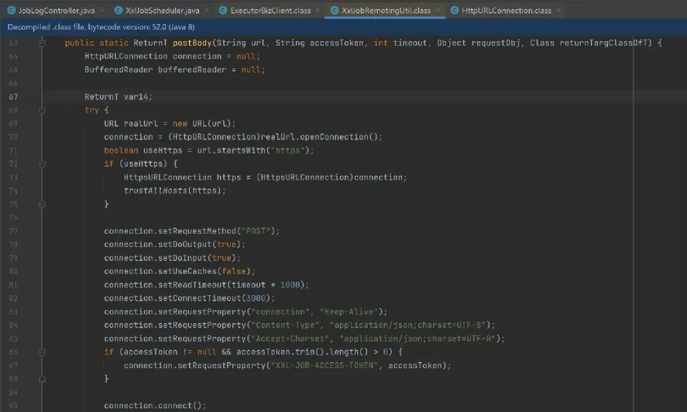The image size is (687, 412).
Task: Open the HttpURLConnection.class tab
Action: [x=506, y=11]
